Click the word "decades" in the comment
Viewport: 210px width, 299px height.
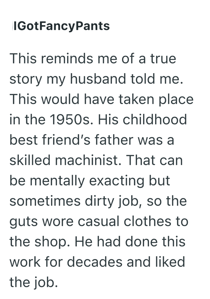tap(94, 262)
